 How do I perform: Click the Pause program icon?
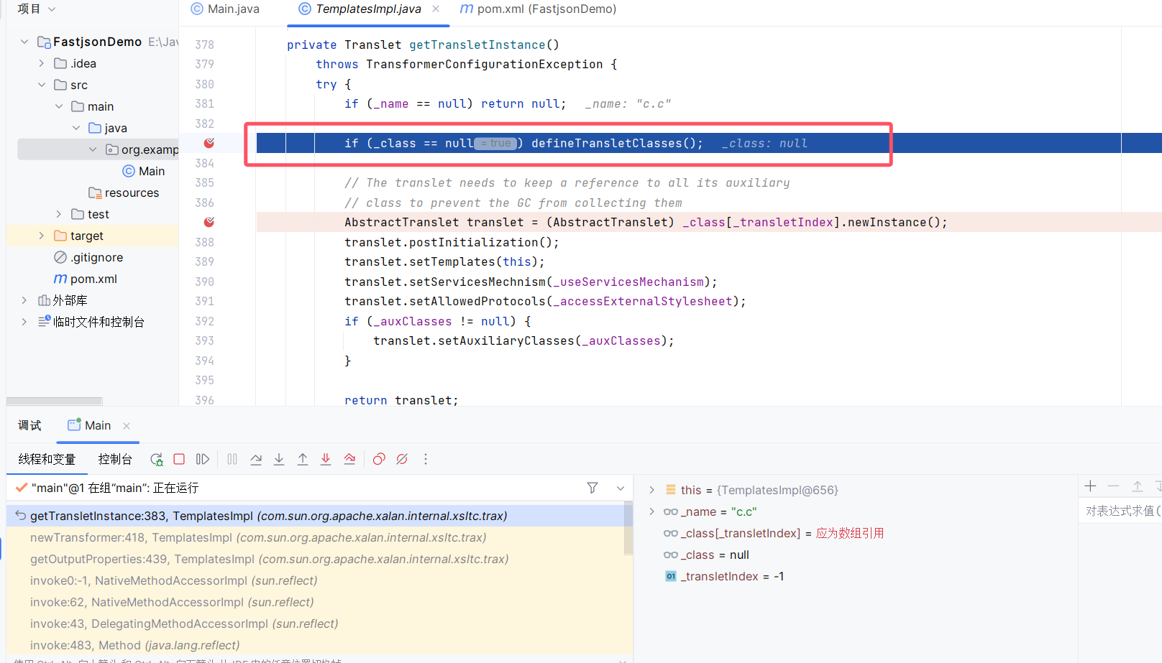(232, 459)
